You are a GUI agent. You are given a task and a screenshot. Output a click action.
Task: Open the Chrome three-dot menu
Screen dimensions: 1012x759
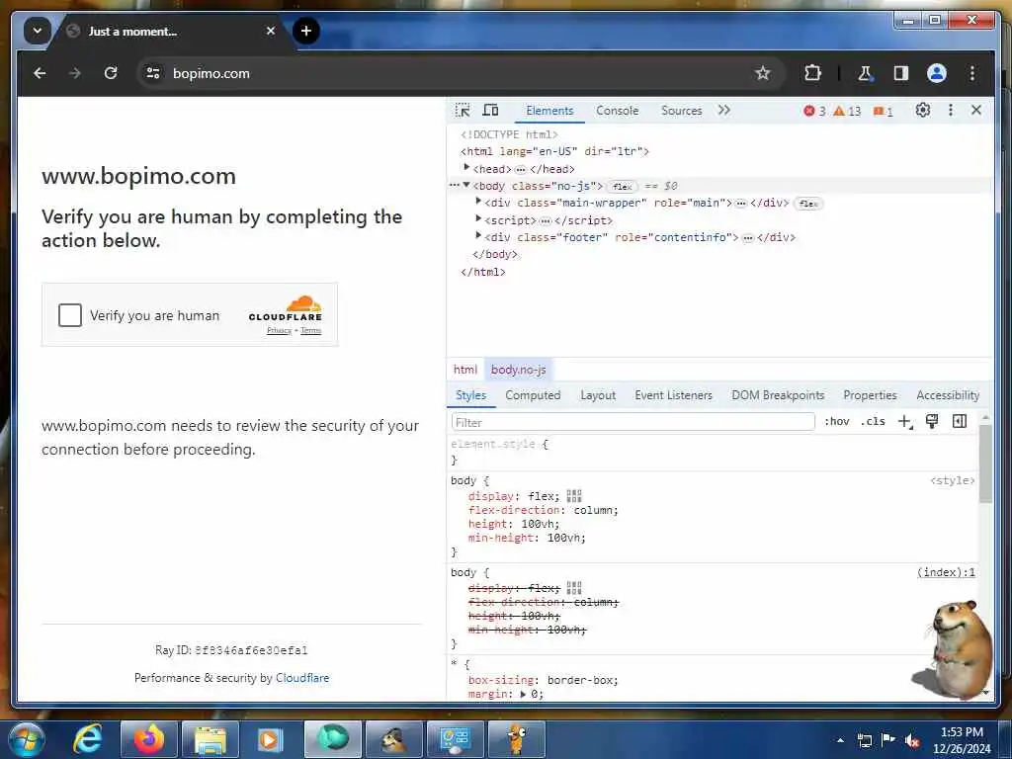[x=972, y=73]
